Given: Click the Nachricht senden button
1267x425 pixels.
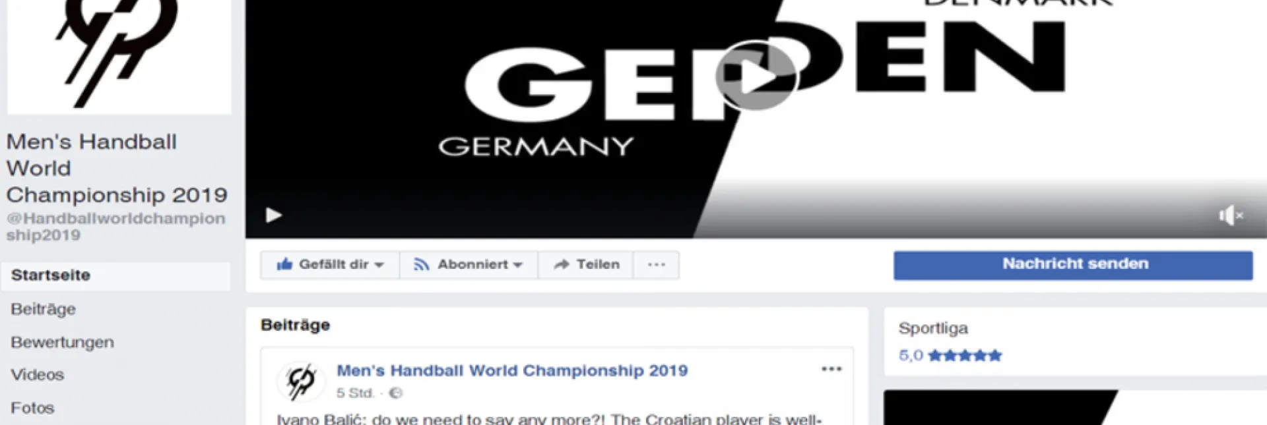Looking at the screenshot, I should [1073, 265].
